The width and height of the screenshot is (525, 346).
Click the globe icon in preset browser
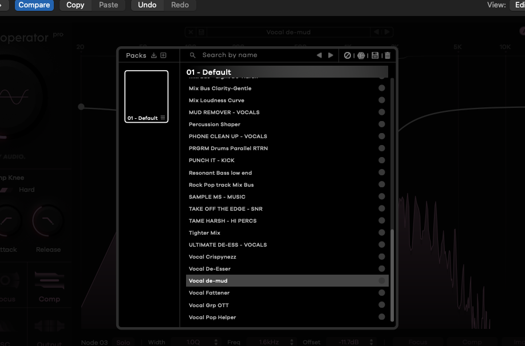[x=361, y=55]
